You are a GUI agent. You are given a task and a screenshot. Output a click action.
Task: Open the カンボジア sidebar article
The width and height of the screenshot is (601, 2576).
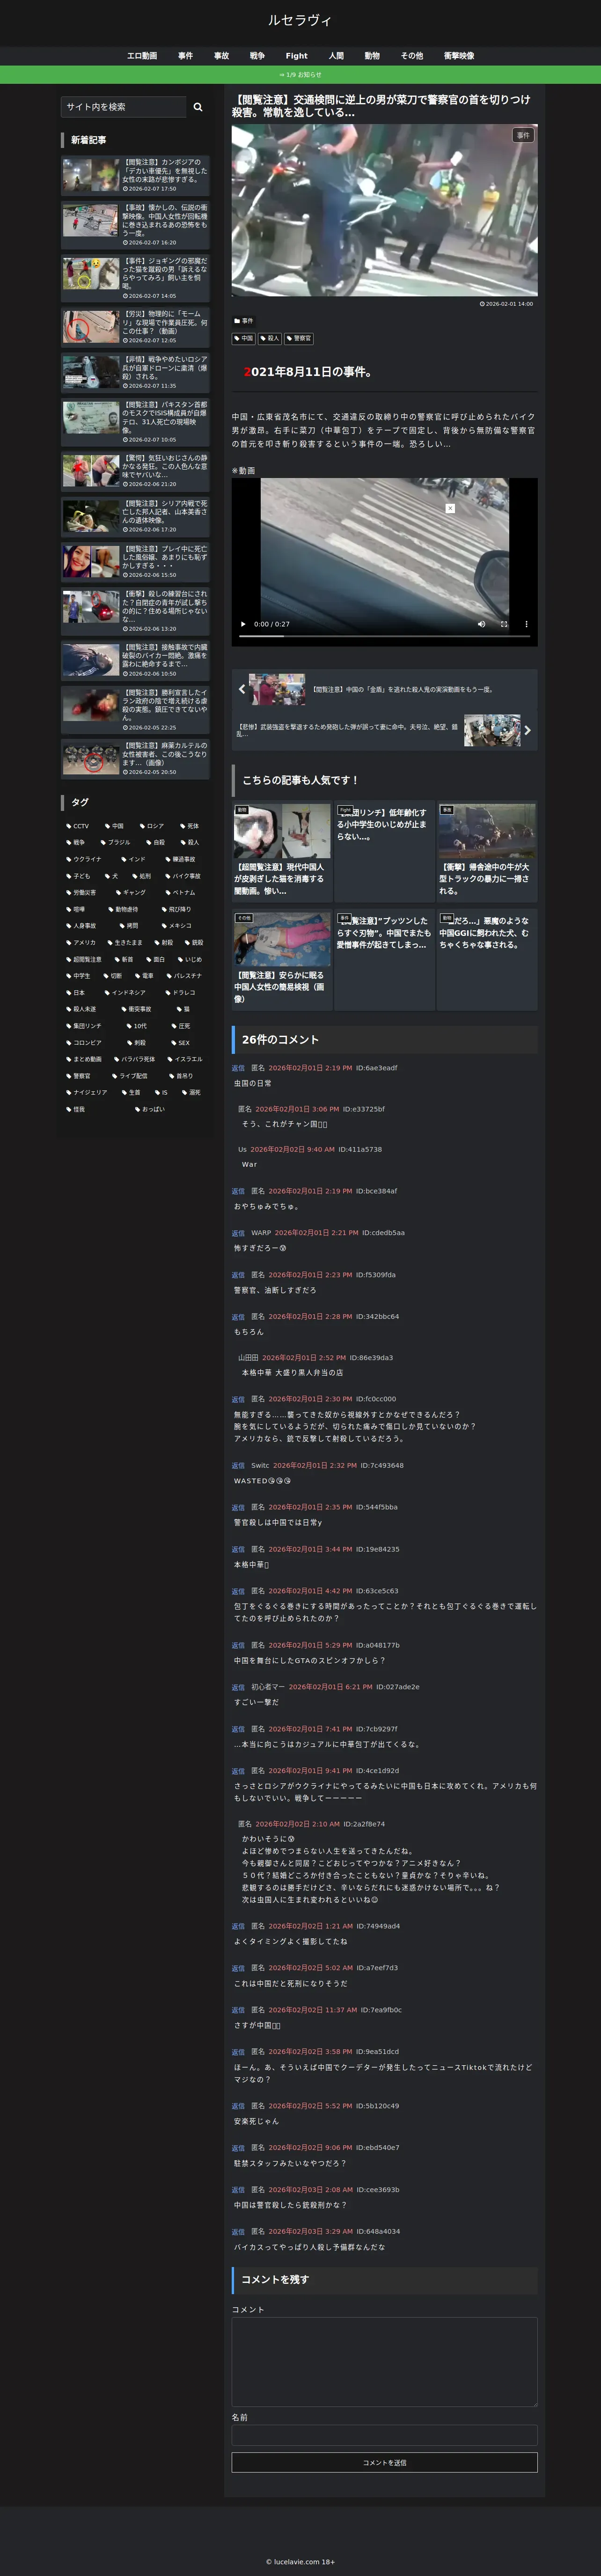135,175
